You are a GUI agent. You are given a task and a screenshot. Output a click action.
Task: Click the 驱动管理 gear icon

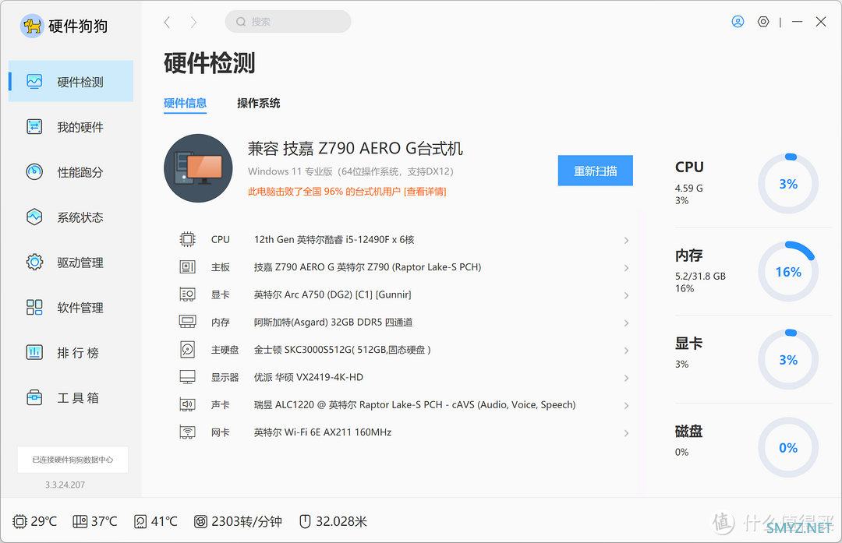pos(34,262)
